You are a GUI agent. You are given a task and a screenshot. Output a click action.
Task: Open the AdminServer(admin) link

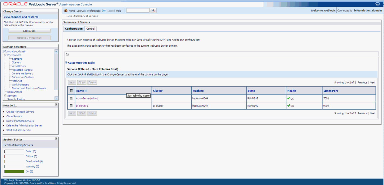pos(87,98)
